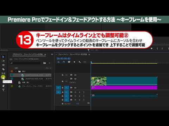Switch to the Project panel tab
Viewport: 169px width, 126px height.
28,55
